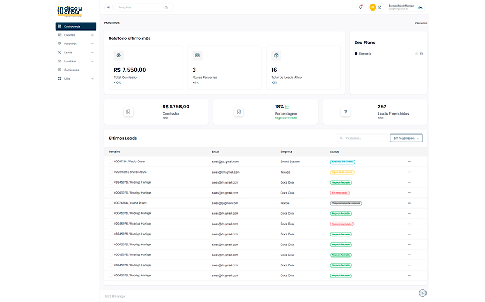
Task: Open the 'Em negociação' filter dropdown
Action: [x=406, y=138]
